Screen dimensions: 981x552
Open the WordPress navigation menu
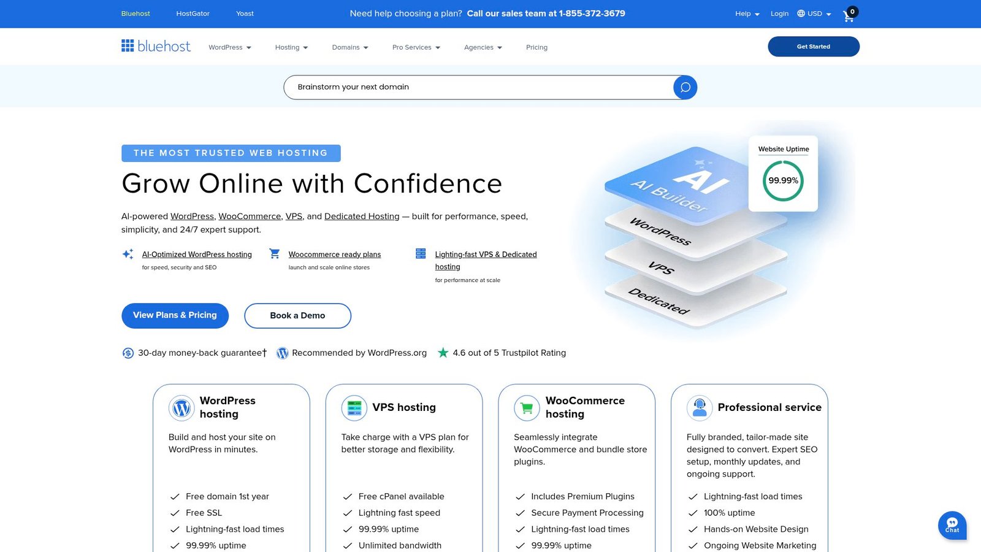(229, 47)
